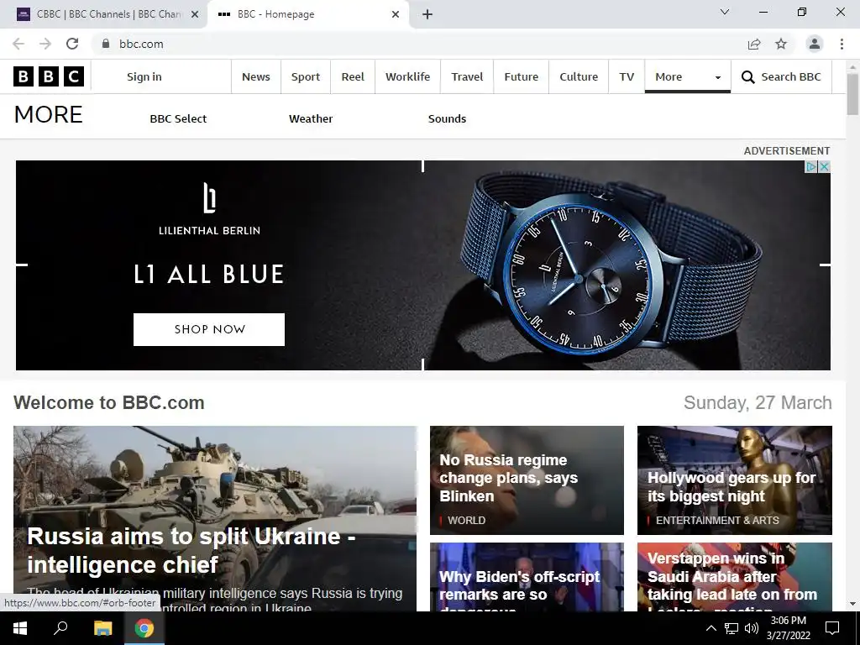Open Windows notification center
Screen dimensions: 860x645
click(x=832, y=628)
